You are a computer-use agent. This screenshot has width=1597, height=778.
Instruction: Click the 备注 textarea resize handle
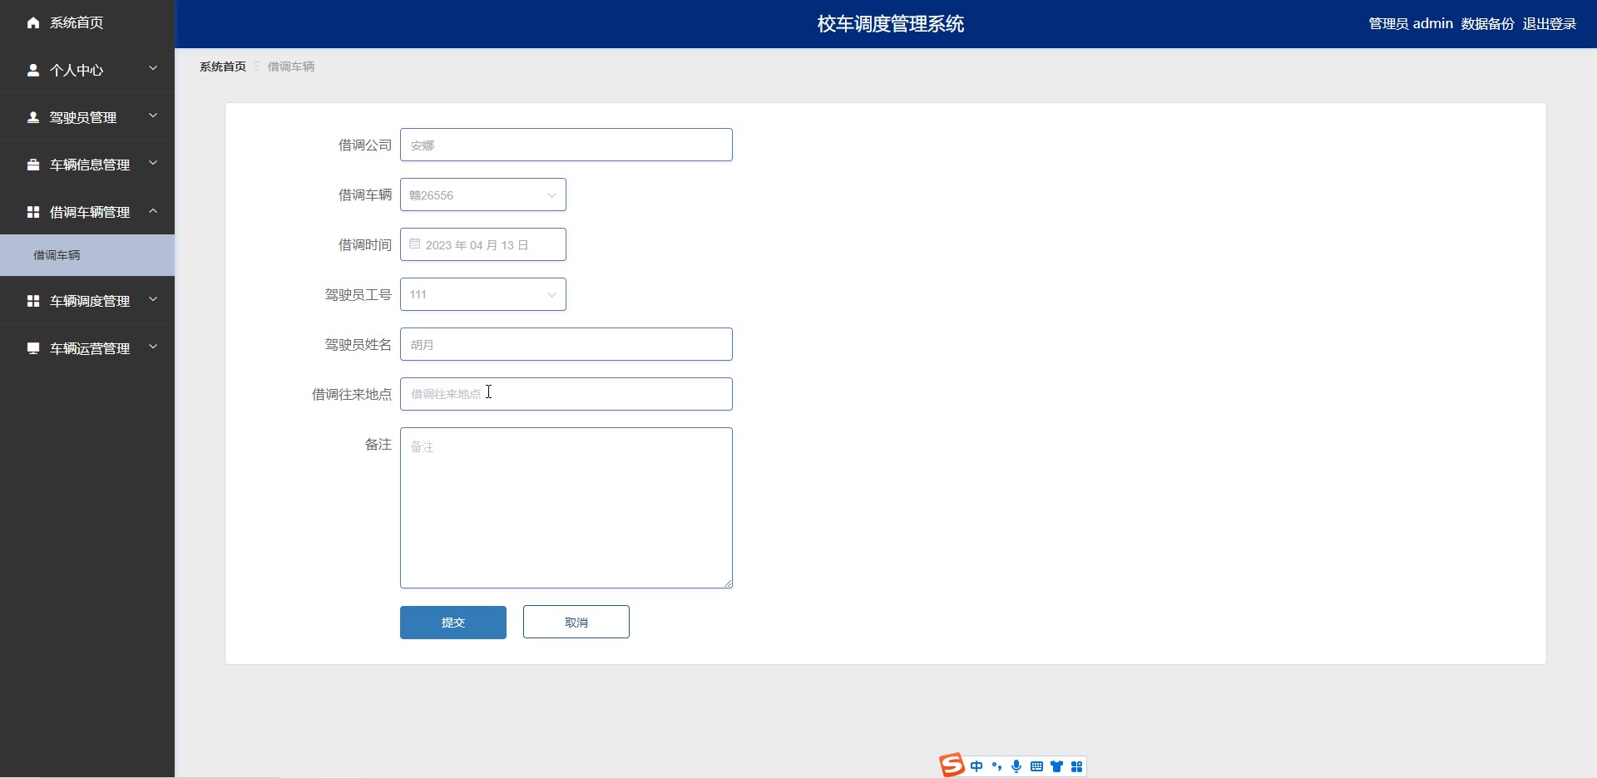pyautogui.click(x=728, y=583)
